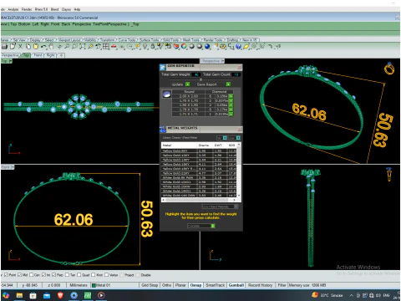This screenshot has height=301, width=401.
Task: Toggle Grid Snap in status bar
Action: tap(150, 285)
